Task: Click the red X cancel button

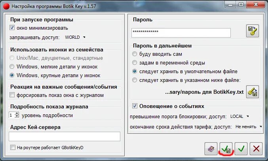Action: [x=256, y=149]
